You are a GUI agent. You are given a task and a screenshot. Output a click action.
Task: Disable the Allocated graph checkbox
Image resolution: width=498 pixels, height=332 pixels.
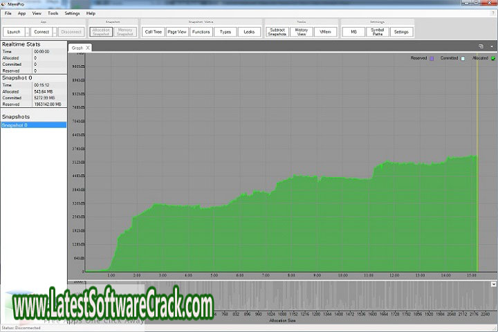[x=493, y=59]
